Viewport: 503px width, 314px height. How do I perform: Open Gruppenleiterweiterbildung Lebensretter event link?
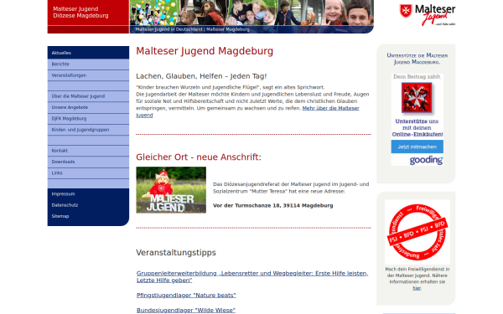coord(252,277)
